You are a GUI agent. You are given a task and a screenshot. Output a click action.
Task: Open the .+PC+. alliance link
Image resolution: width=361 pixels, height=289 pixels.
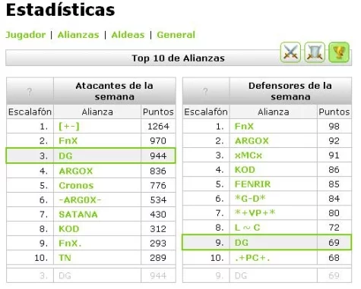[x=252, y=258]
